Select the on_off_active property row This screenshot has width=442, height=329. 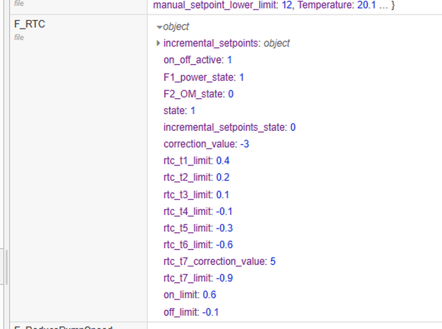[197, 60]
